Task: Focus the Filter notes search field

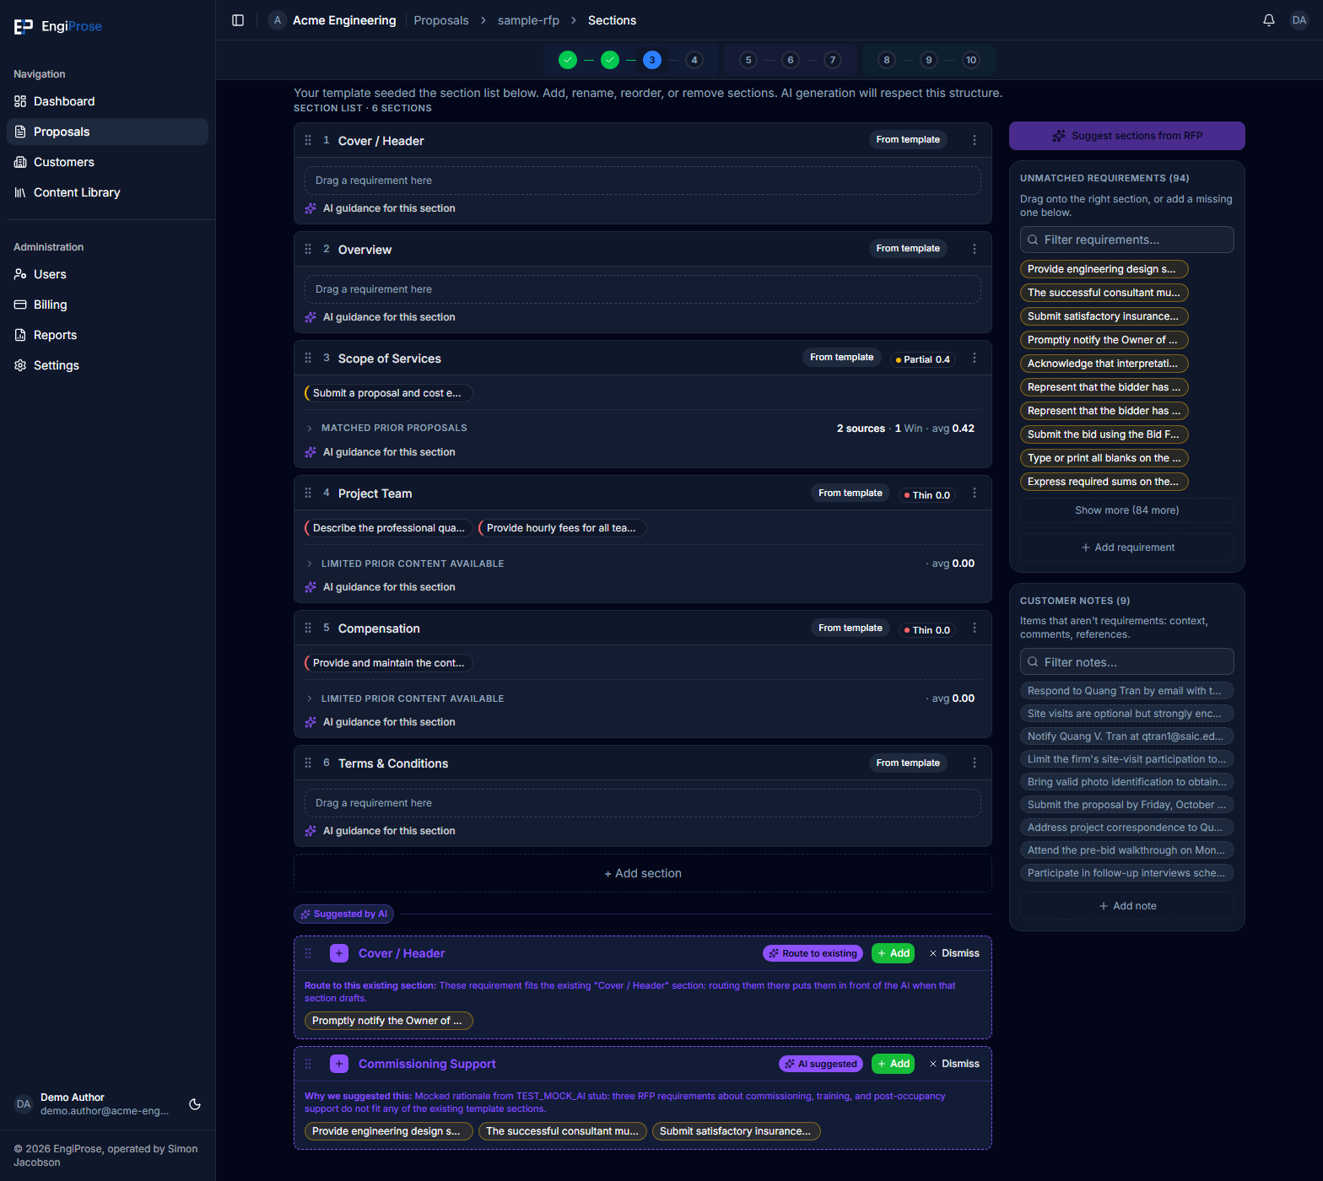Action: pyautogui.click(x=1127, y=662)
